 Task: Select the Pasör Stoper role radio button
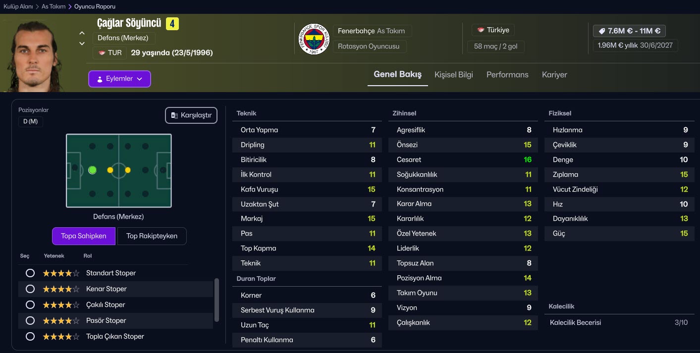point(30,320)
